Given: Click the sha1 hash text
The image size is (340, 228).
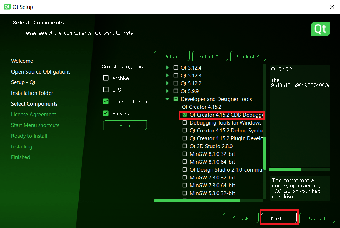Looking at the screenshot, I should click(x=301, y=85).
